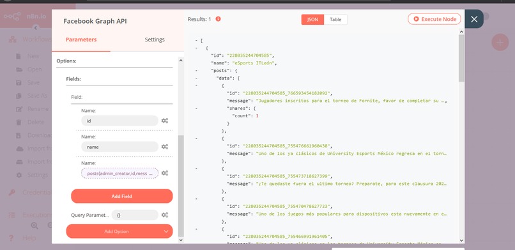Click the Download file icon in the sidebar
515x250 pixels.
click(x=19, y=135)
